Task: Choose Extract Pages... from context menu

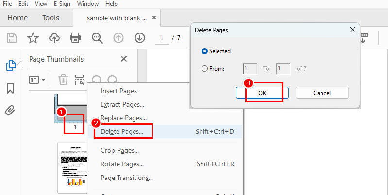Action: (x=122, y=104)
